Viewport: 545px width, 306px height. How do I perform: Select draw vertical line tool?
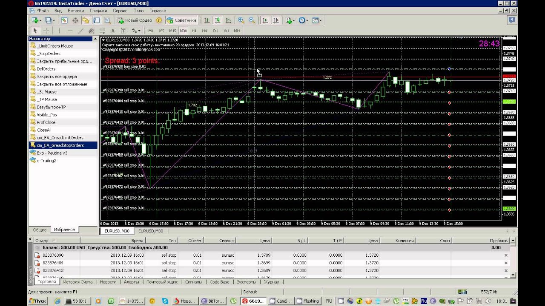59,31
